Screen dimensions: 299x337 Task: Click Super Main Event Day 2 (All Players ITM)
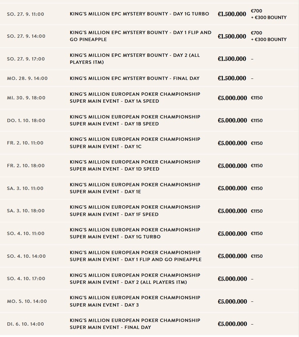point(135,279)
